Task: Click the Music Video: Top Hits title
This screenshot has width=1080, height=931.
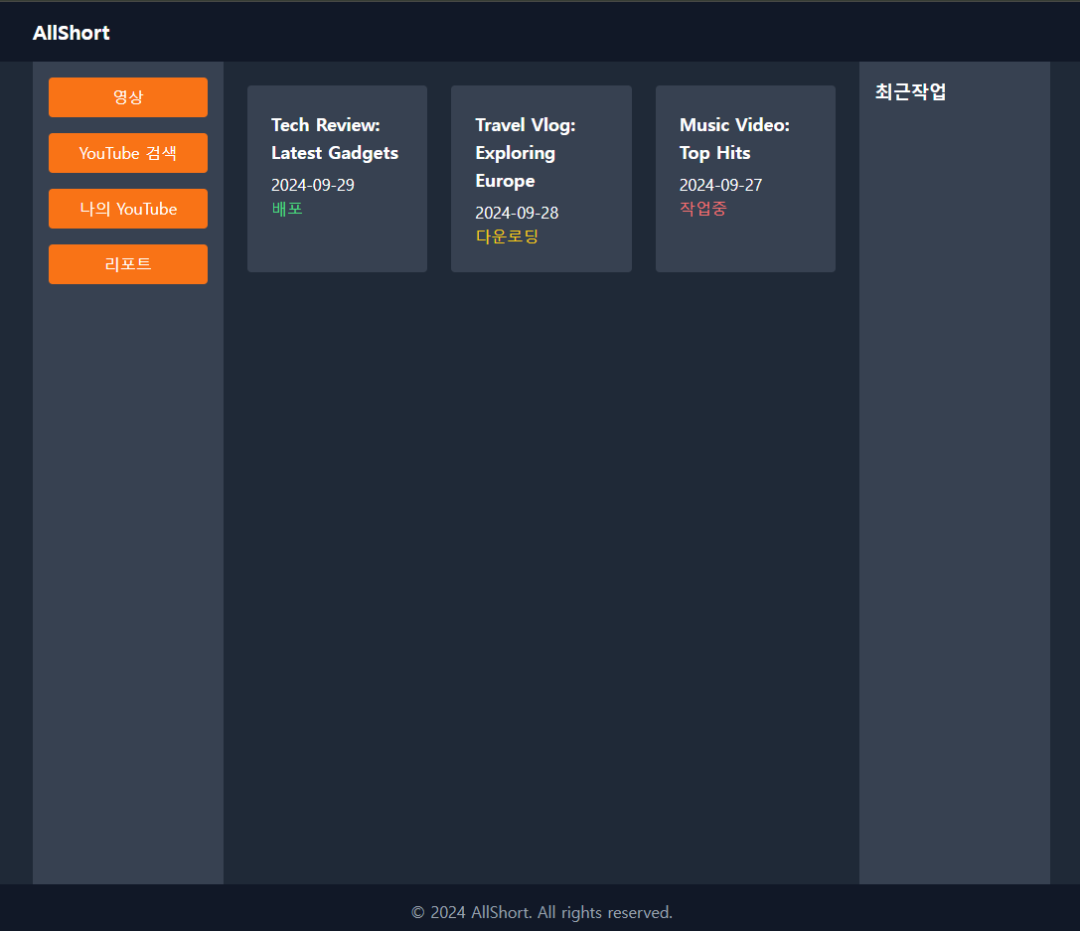Action: 734,138
